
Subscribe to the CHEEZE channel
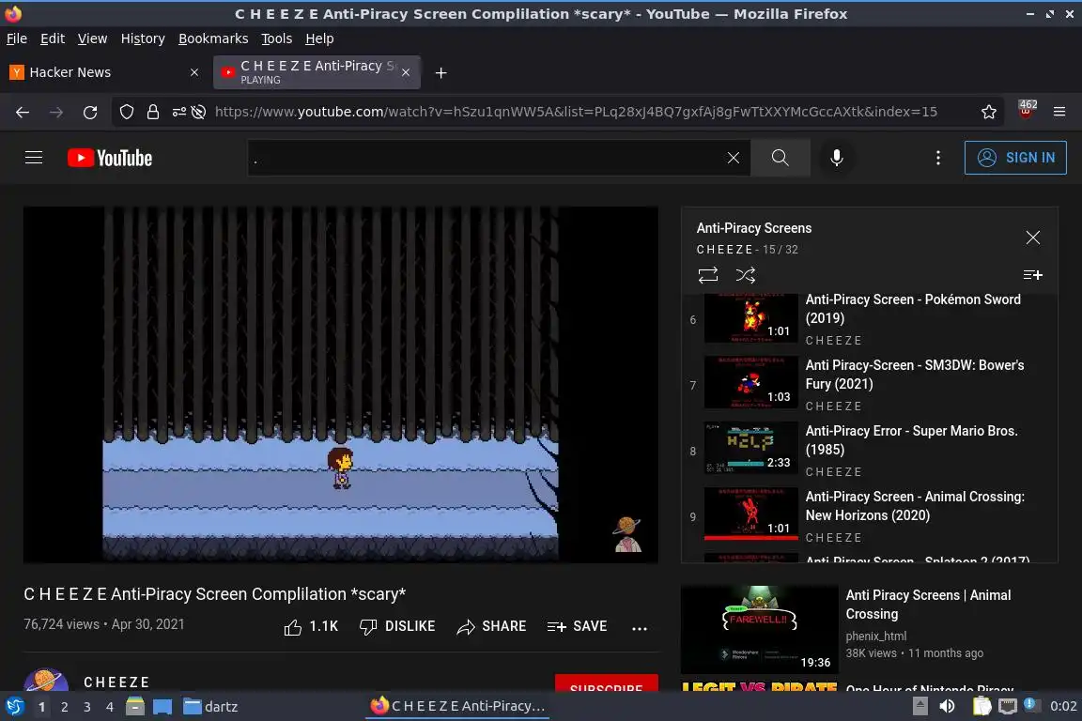tap(606, 683)
